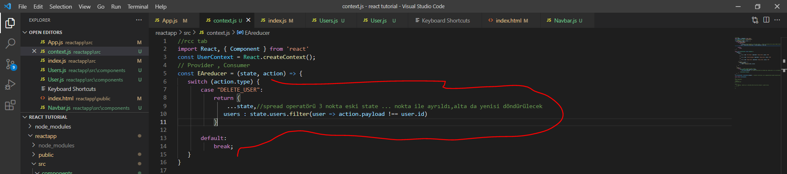Open the Search view icon

click(x=10, y=43)
